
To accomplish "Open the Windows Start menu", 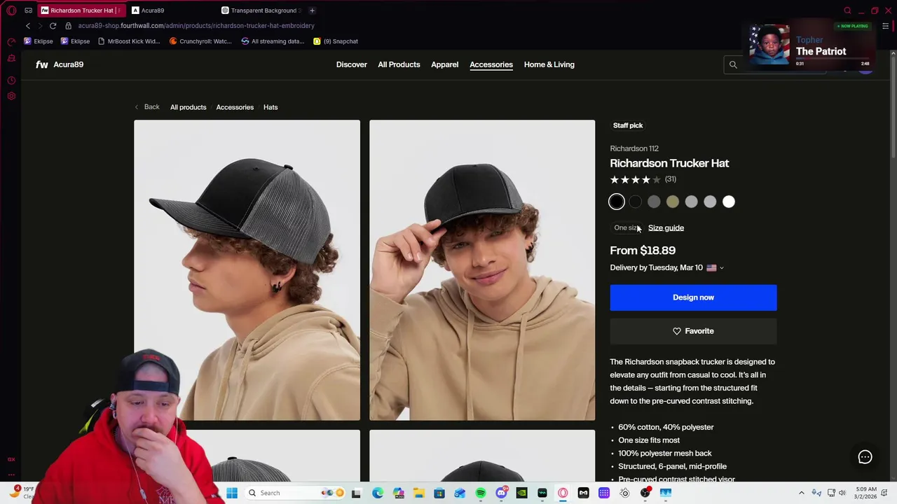I will coord(232,493).
